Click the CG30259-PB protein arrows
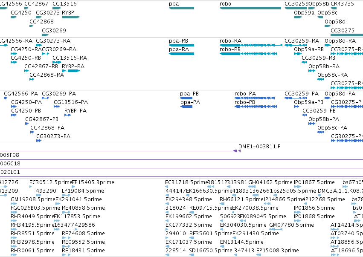 point(305,115)
